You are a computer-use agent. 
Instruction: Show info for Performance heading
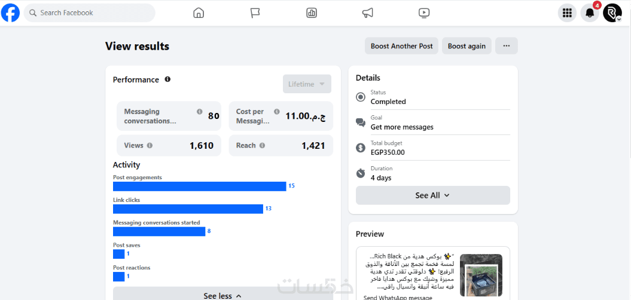[x=167, y=79]
